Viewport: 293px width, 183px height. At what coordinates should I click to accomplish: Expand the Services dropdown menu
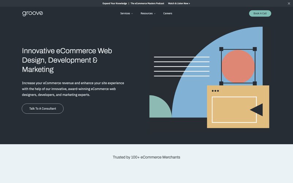126,14
